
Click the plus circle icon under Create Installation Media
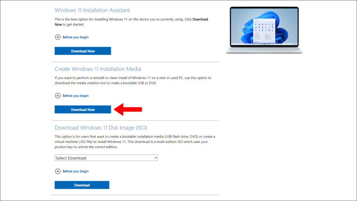58,96
